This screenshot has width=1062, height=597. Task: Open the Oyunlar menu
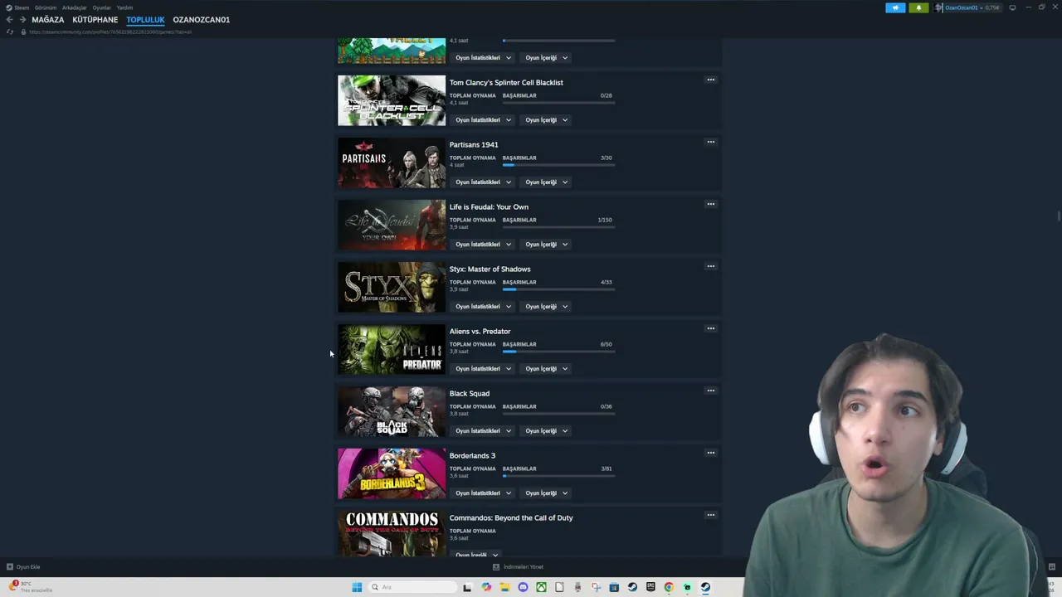pos(102,7)
